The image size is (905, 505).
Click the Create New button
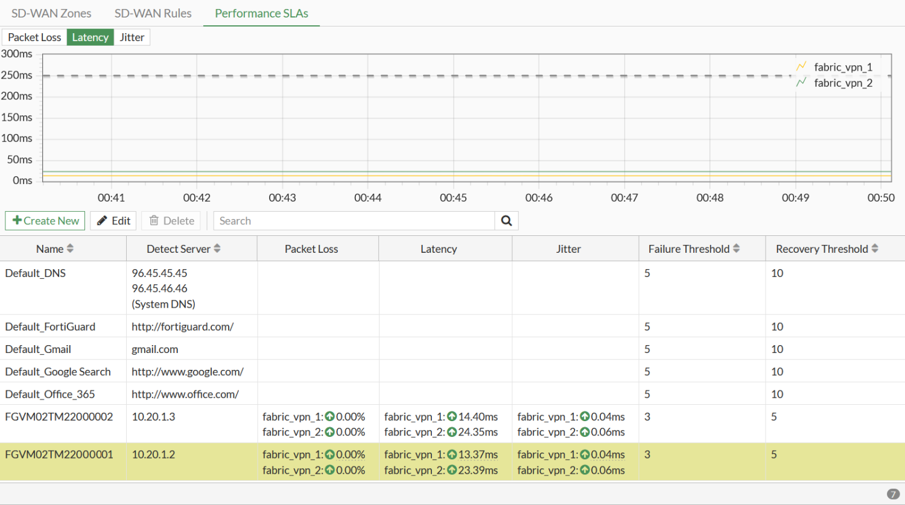pyautogui.click(x=45, y=221)
